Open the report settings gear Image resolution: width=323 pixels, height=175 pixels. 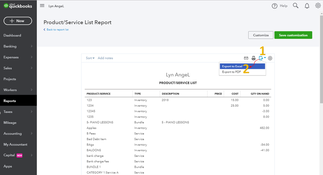click(x=270, y=58)
